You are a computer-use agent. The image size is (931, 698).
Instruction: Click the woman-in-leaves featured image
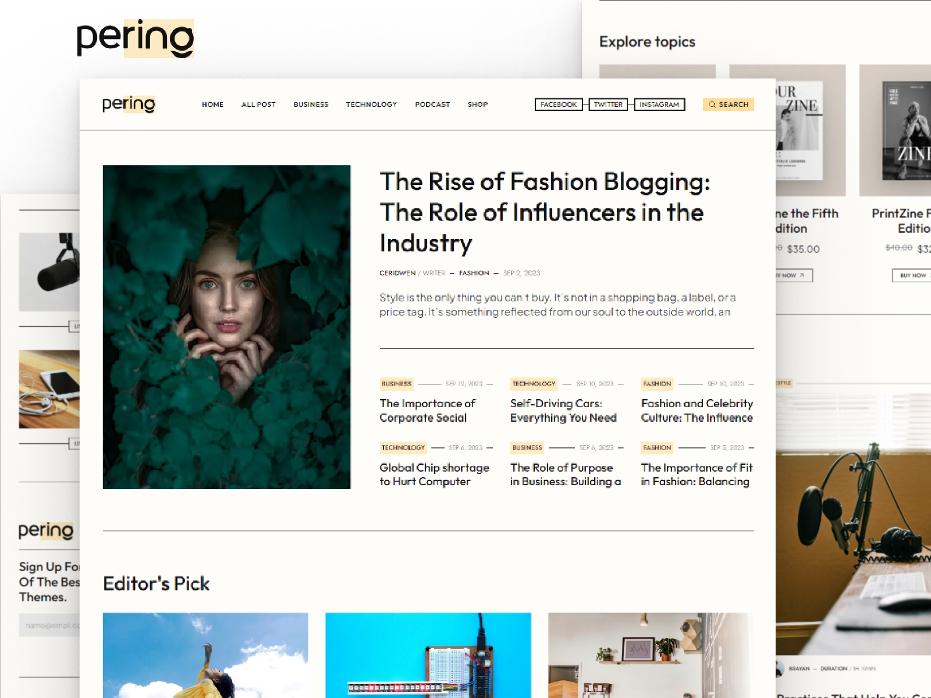click(227, 327)
